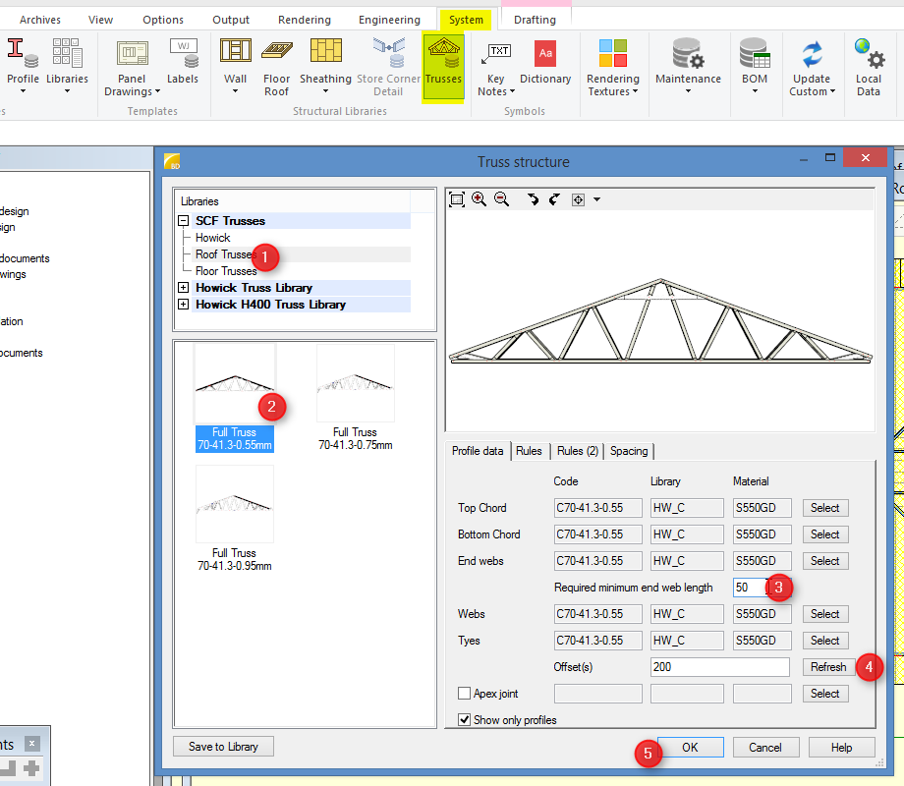Open the Sheathing structural library
The height and width of the screenshot is (786, 904).
(x=325, y=65)
